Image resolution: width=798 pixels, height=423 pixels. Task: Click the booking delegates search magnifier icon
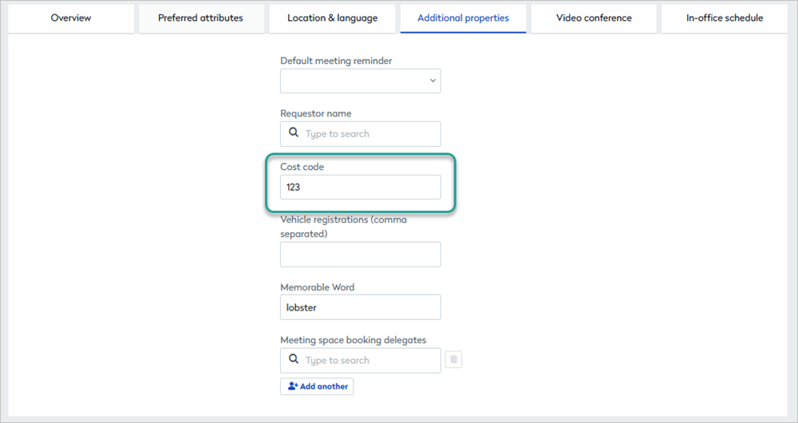tap(294, 360)
